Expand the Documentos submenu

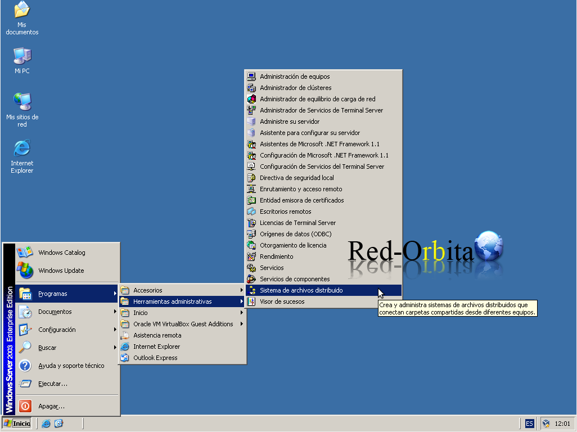coord(67,312)
